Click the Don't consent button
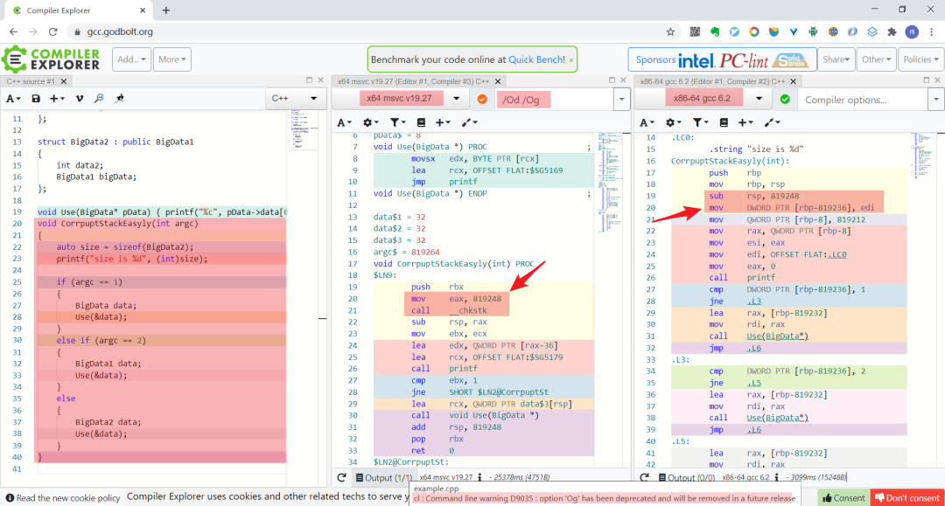Viewport: 945px width, 506px height. click(906, 497)
